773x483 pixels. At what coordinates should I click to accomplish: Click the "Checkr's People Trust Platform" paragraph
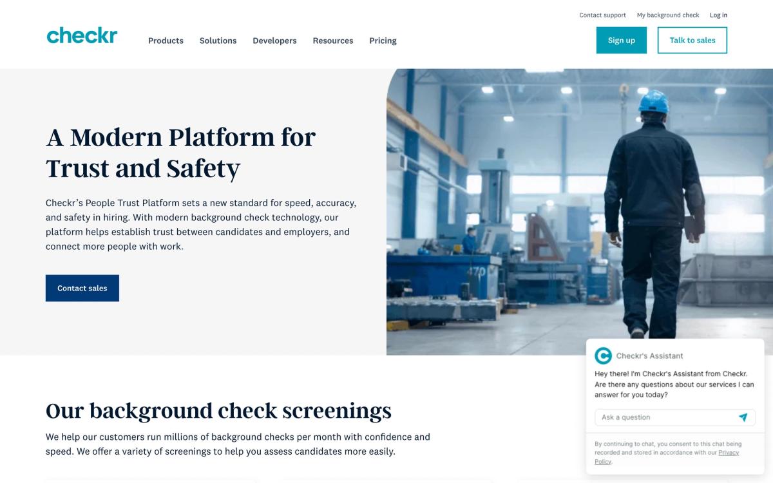point(201,224)
